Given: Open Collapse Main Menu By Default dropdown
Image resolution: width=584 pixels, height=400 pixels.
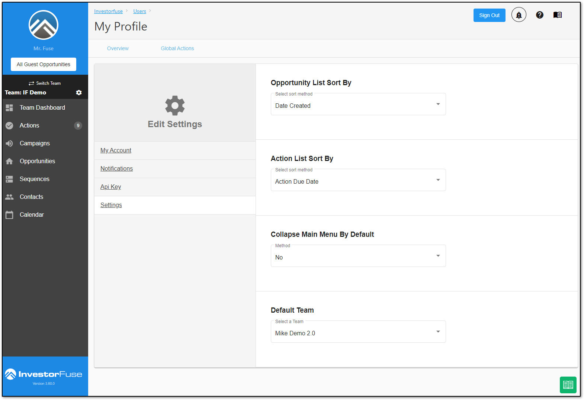Looking at the screenshot, I should [x=358, y=256].
